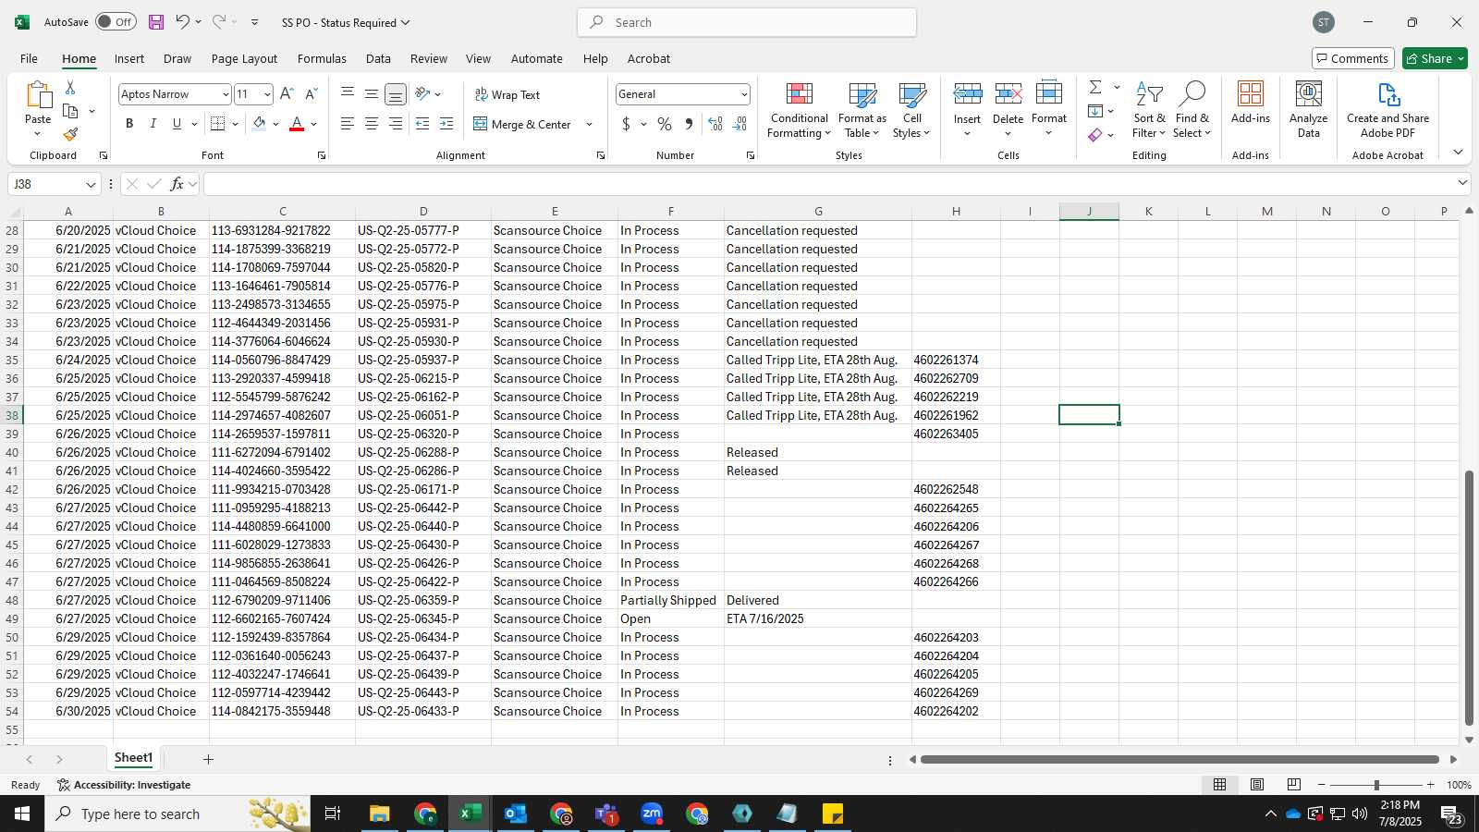Click the Increase Indent icon
The width and height of the screenshot is (1479, 832).
point(446,124)
